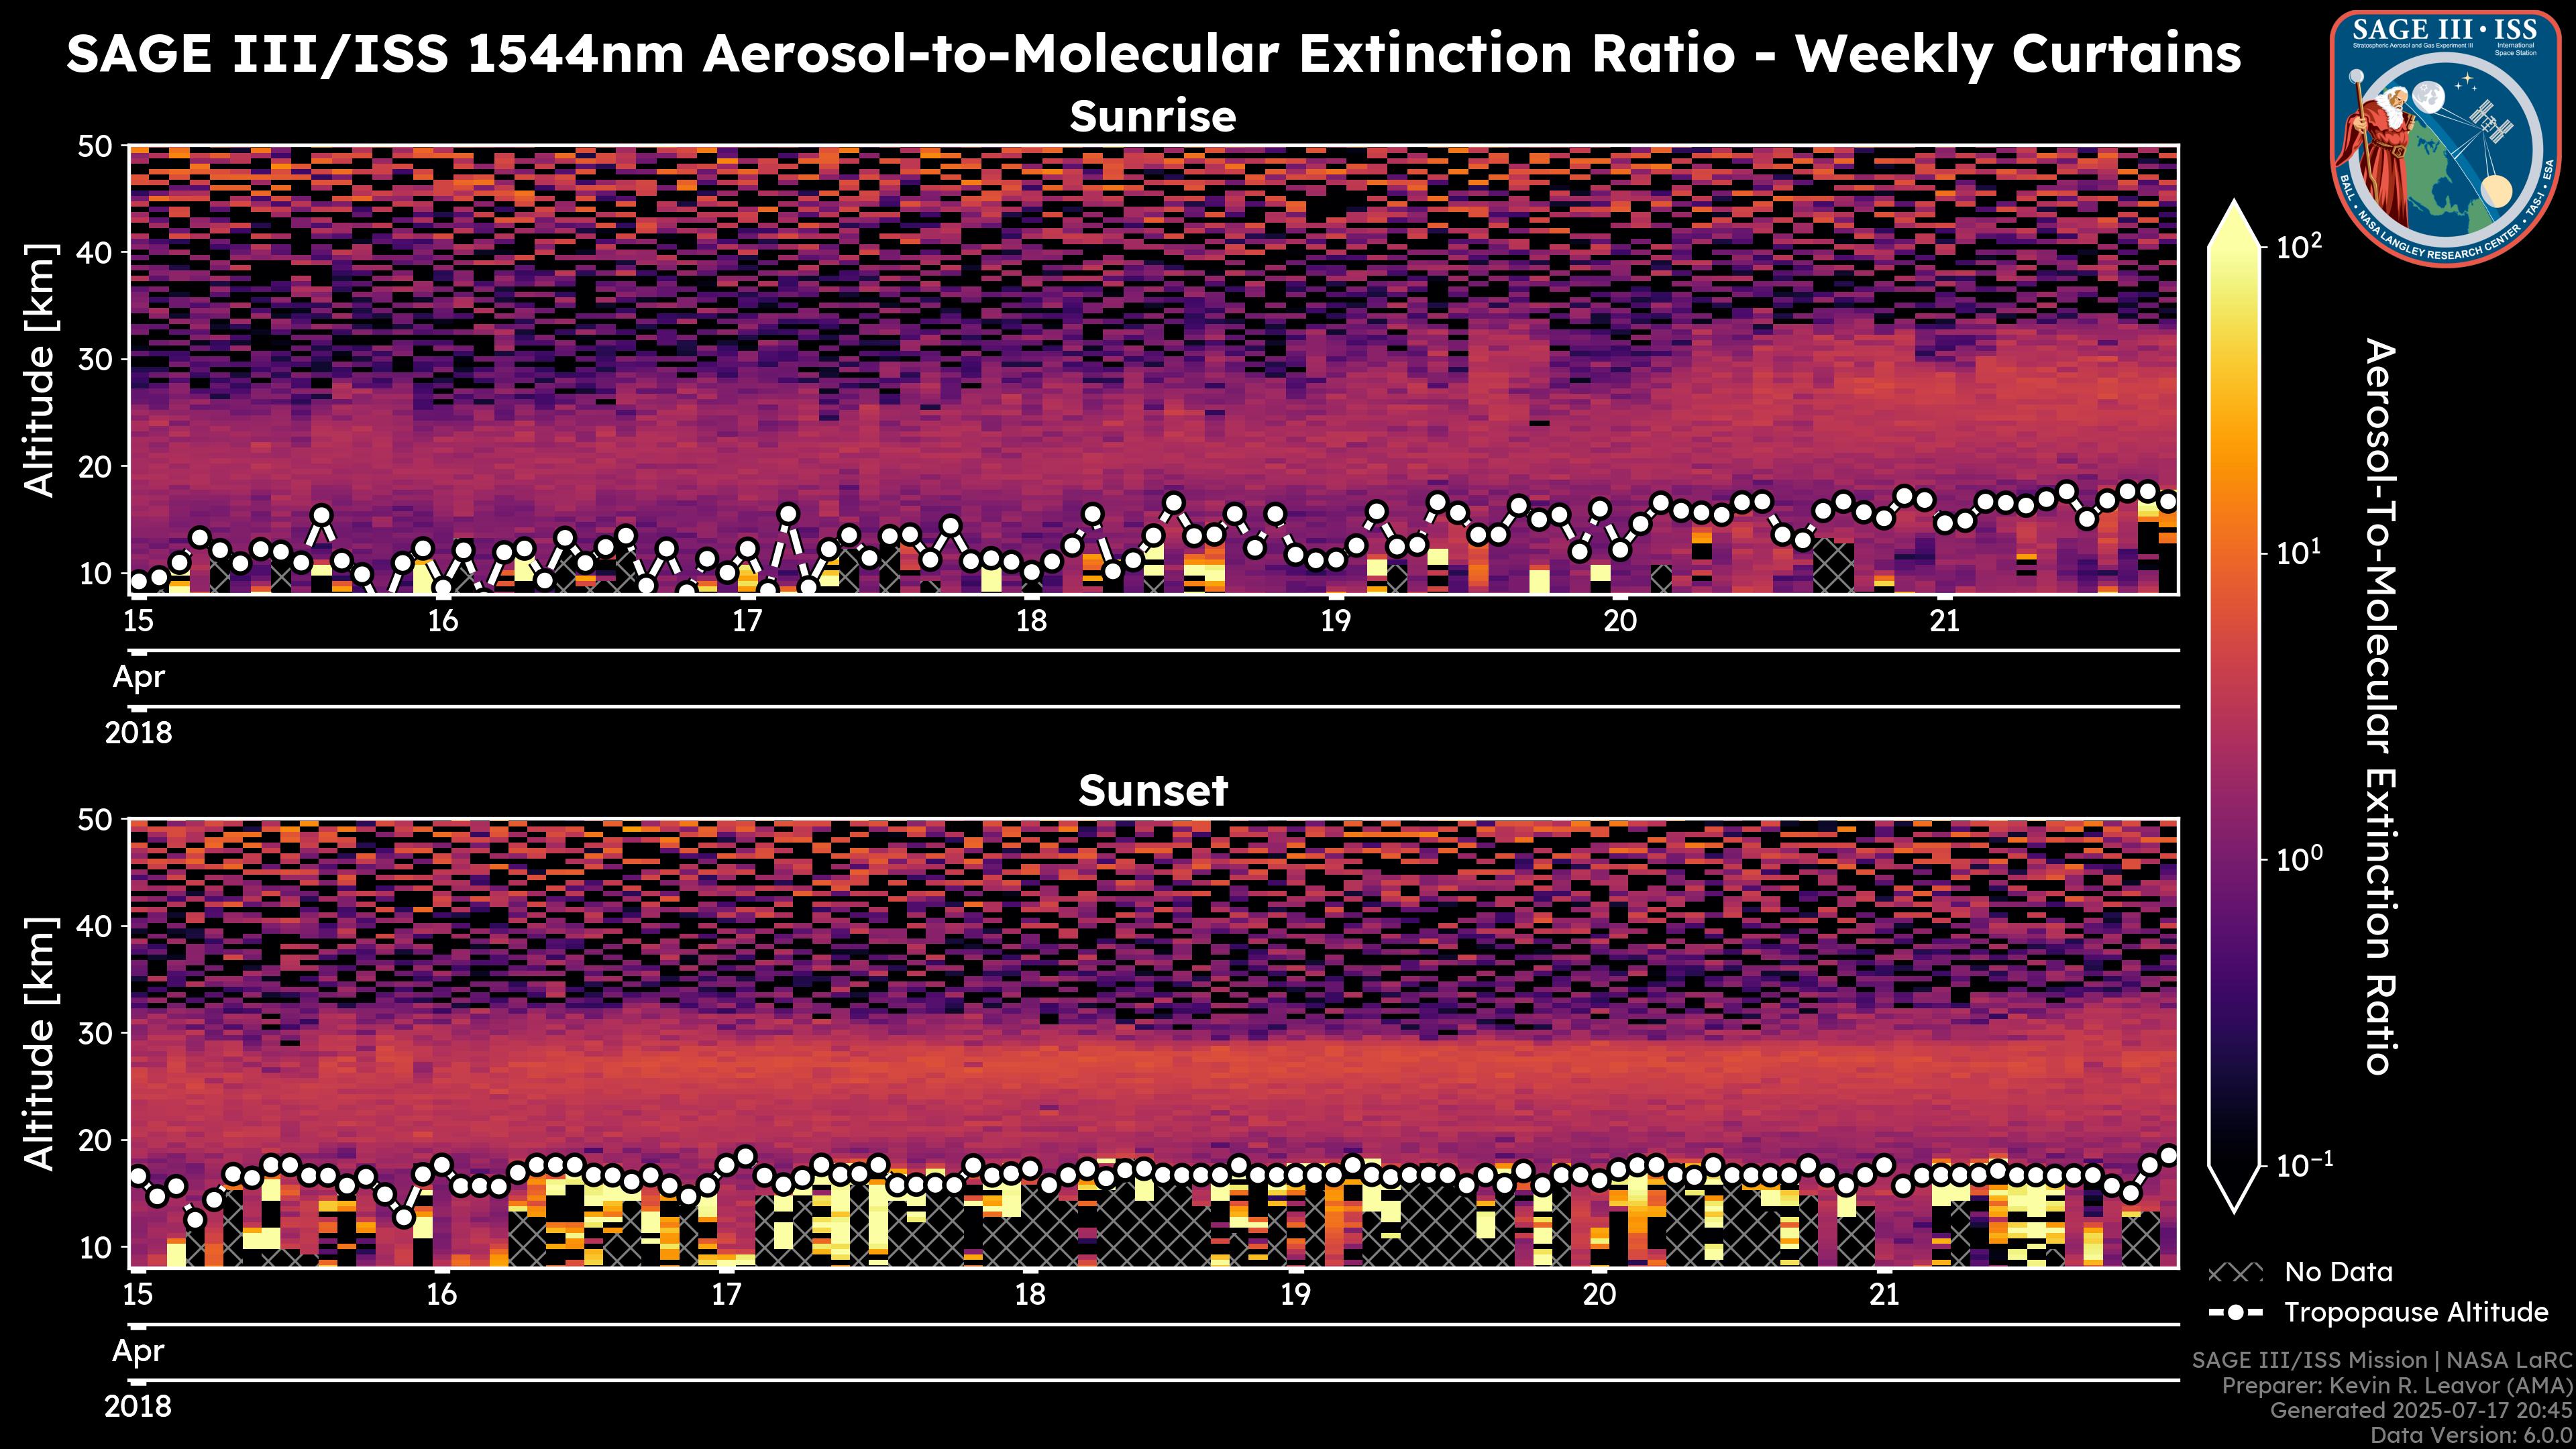Click day 18 tick on Sunrise axis
This screenshot has width=2576, height=1449.
tap(1031, 621)
